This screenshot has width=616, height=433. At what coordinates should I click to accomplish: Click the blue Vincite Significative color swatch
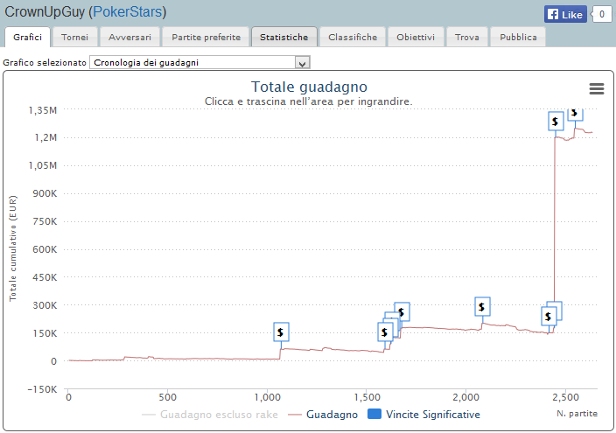click(374, 414)
